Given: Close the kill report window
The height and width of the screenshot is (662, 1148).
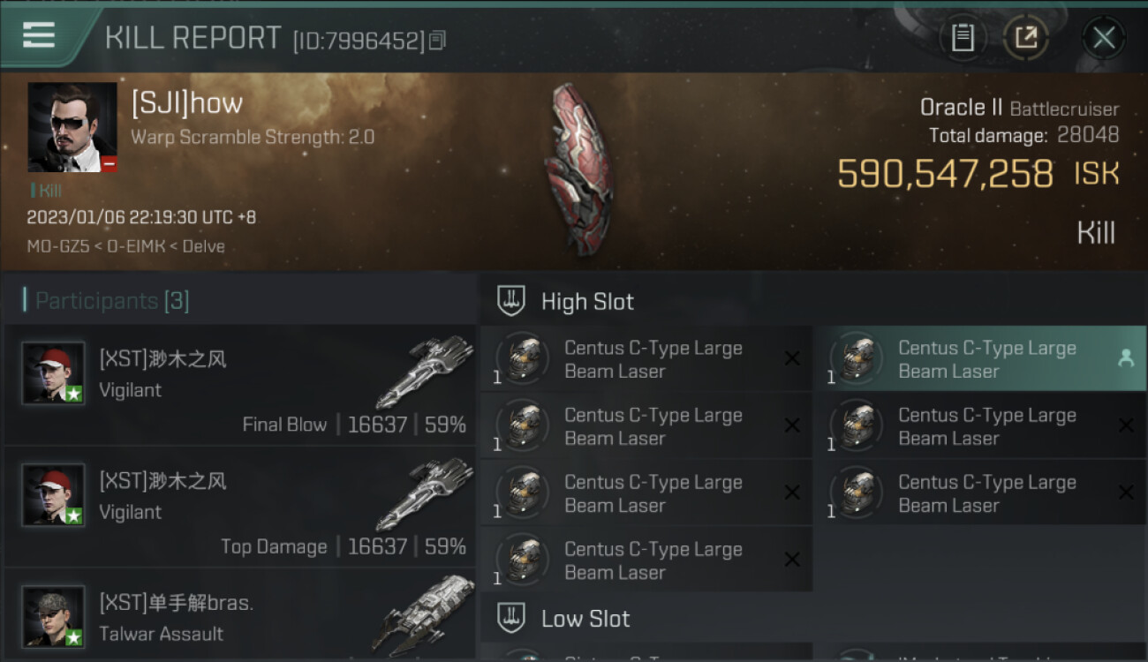Looking at the screenshot, I should [x=1103, y=37].
